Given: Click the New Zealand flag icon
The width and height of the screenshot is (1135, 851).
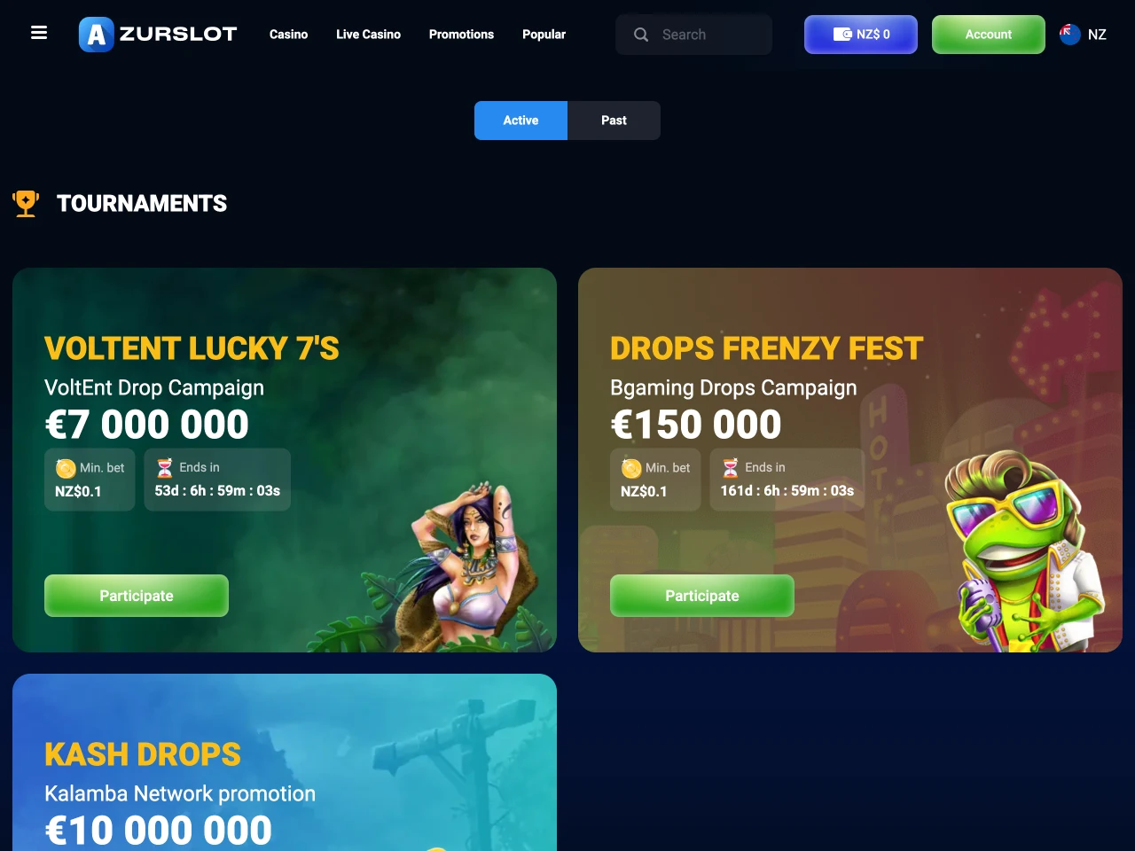Looking at the screenshot, I should click(x=1069, y=35).
